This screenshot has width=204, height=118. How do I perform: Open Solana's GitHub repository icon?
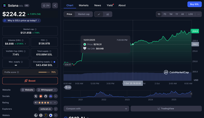click(x=46, y=96)
